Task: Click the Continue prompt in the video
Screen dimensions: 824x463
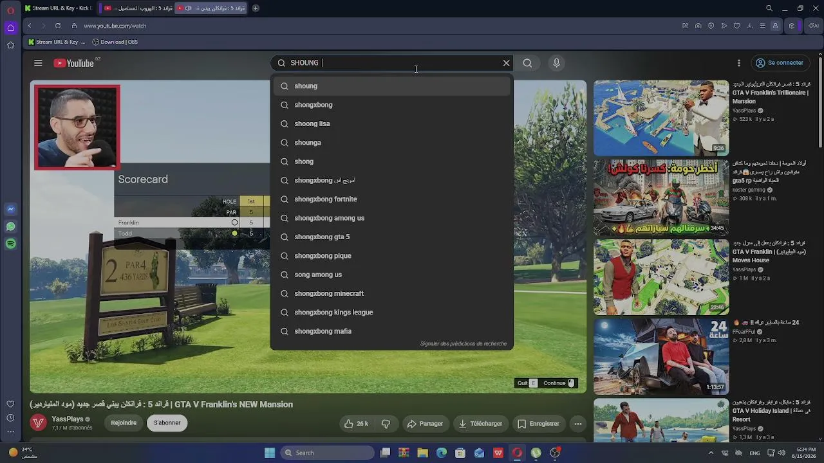Action: (559, 383)
